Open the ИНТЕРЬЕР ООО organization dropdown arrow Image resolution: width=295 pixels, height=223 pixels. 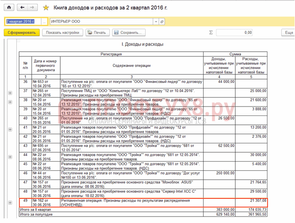pos(156,21)
